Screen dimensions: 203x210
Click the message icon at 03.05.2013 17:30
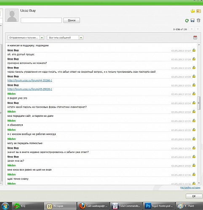(194, 76)
